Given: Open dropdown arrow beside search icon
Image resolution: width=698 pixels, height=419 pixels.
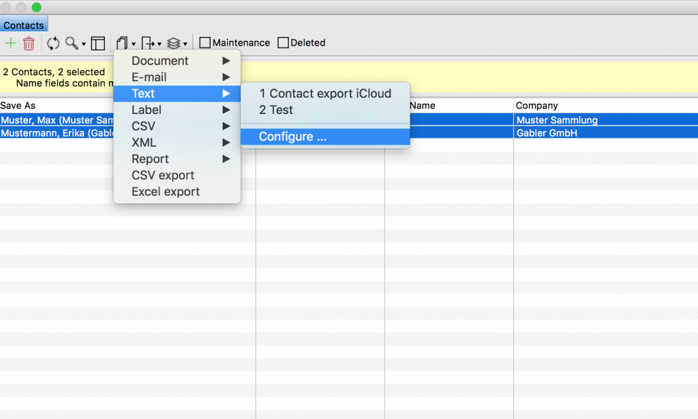Looking at the screenshot, I should (x=83, y=44).
